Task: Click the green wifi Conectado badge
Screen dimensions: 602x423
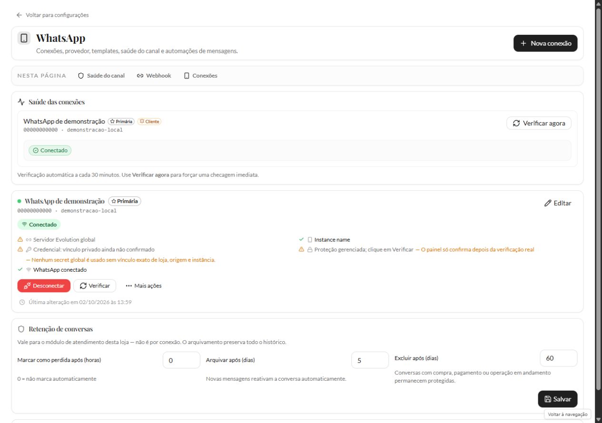Action: tap(39, 225)
